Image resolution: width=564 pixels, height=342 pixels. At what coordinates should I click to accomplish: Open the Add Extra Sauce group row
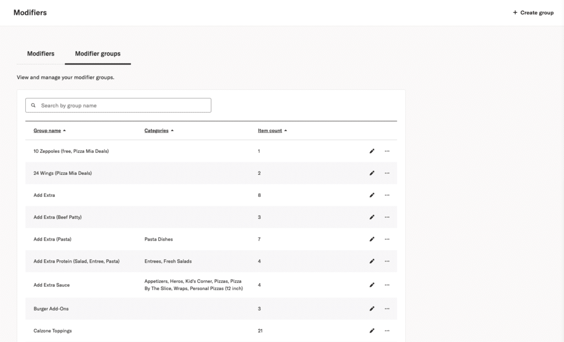click(52, 285)
